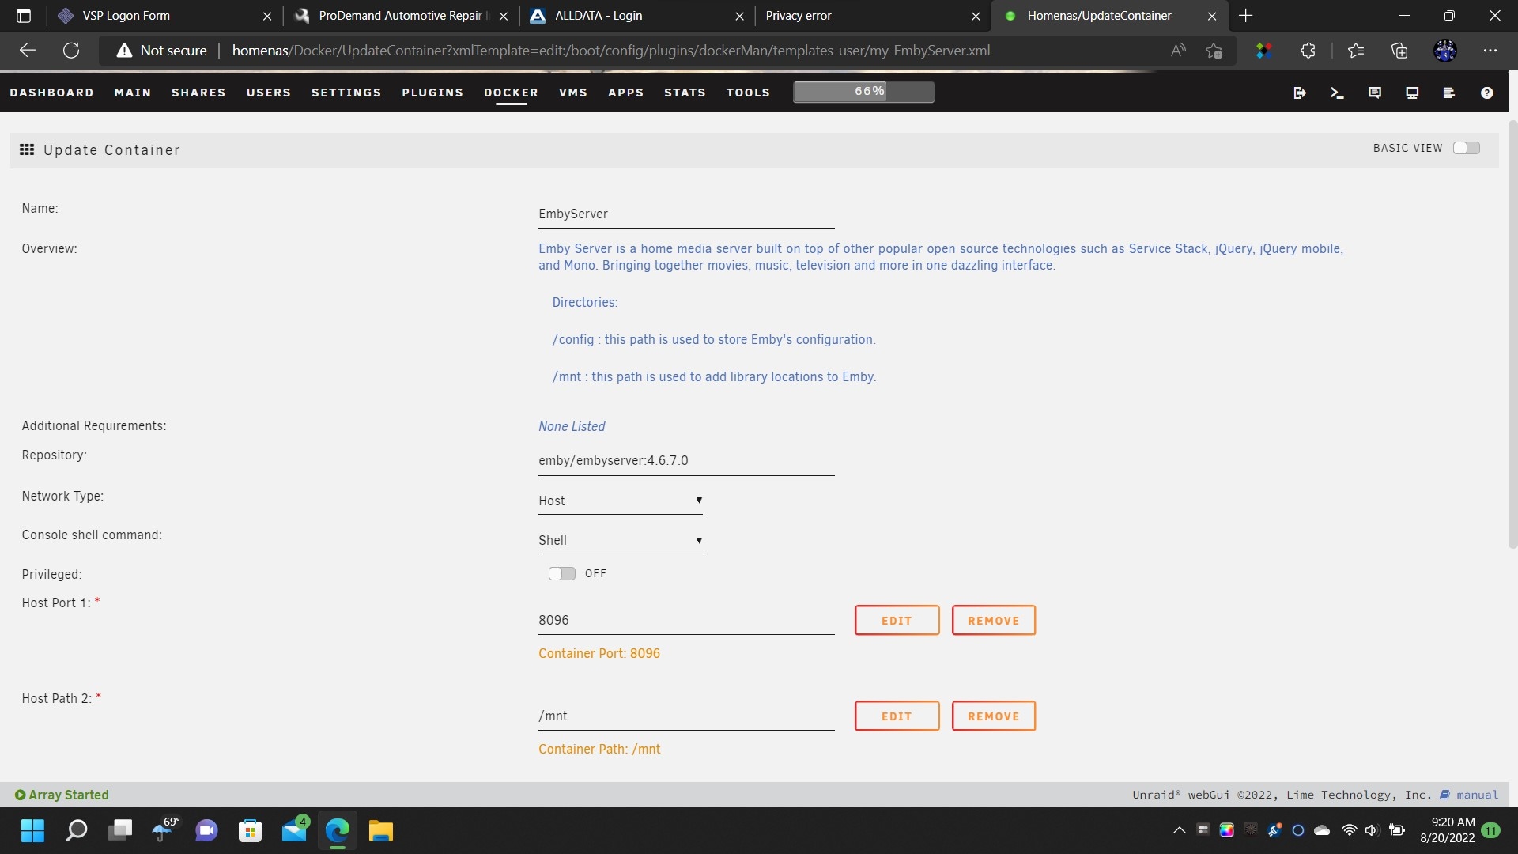Viewport: 1518px width, 854px height.
Task: Click Edit for Host Port 1
Action: [897, 621]
